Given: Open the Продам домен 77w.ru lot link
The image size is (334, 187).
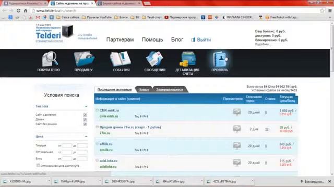Looking at the screenshot, I should click(x=130, y=127).
